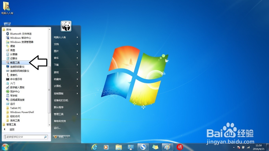Open 计算器 calculator icon
The width and height of the screenshot is (269, 151).
[8, 54]
